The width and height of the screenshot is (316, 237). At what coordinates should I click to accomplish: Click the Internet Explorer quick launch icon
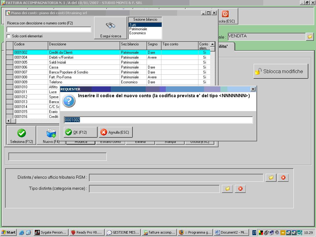[x=21, y=233]
